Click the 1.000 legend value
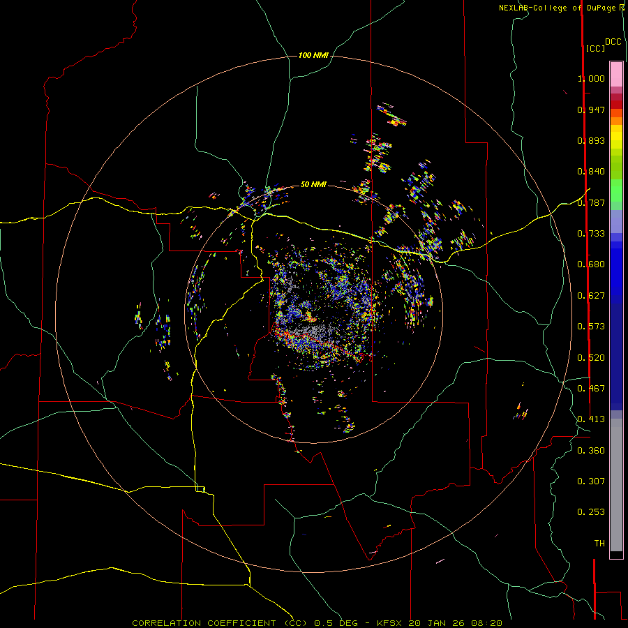628x628 pixels. (x=591, y=78)
